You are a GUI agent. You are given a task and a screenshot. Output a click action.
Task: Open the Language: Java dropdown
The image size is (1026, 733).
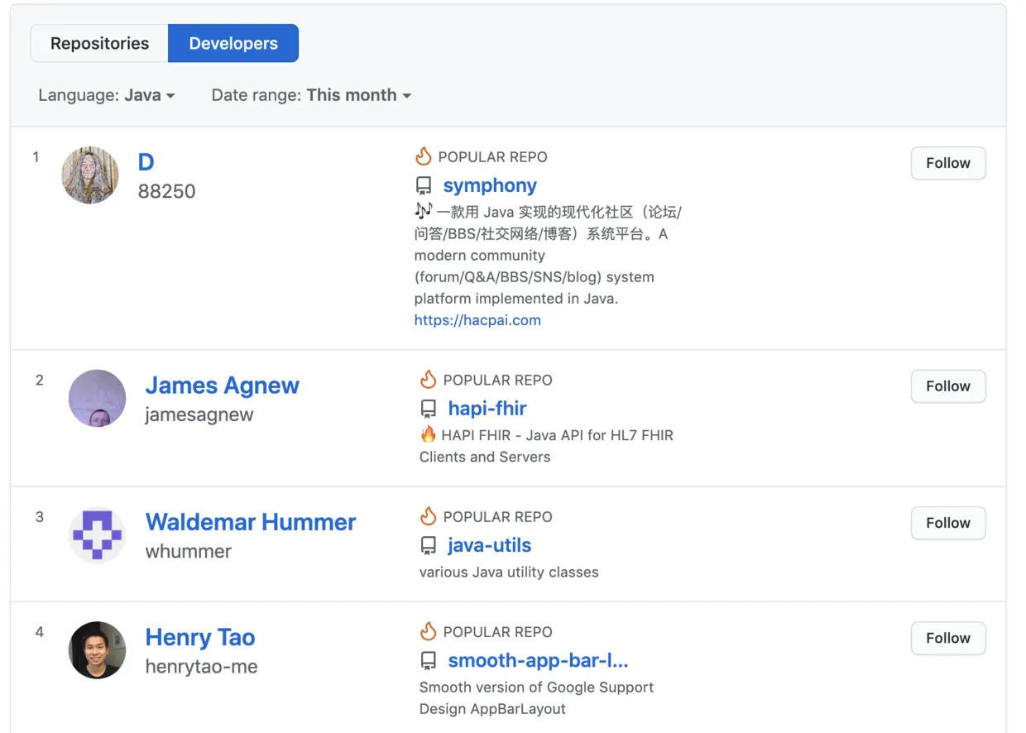107,95
